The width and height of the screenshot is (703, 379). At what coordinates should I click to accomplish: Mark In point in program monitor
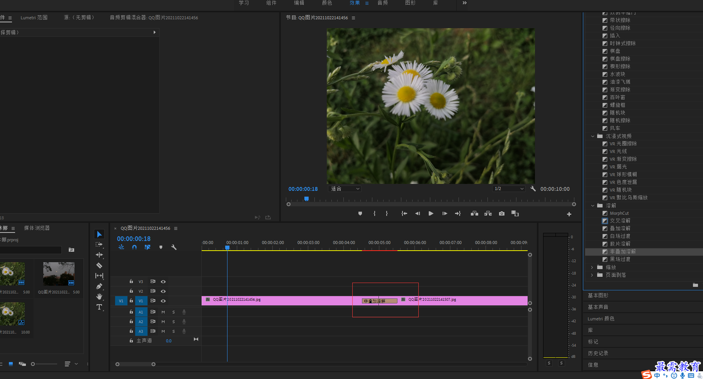(374, 214)
